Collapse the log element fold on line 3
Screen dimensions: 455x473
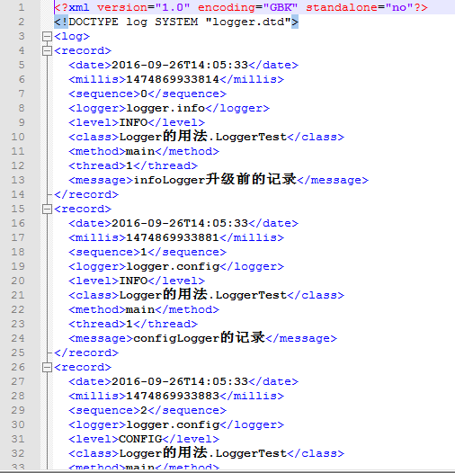(x=47, y=37)
